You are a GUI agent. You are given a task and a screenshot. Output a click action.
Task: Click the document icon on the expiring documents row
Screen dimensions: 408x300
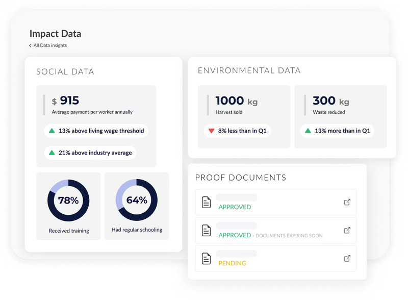(x=206, y=230)
